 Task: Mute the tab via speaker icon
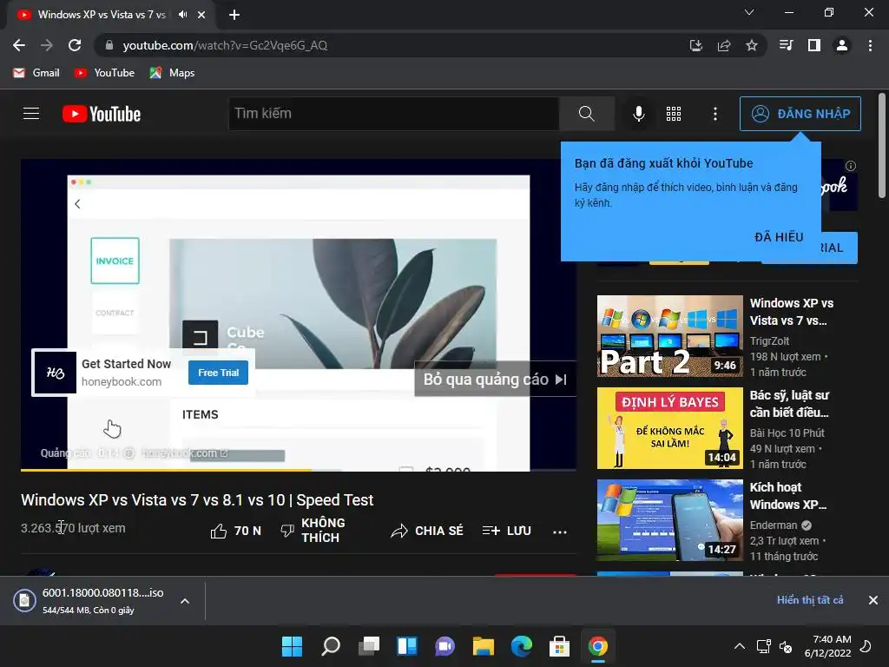click(182, 15)
